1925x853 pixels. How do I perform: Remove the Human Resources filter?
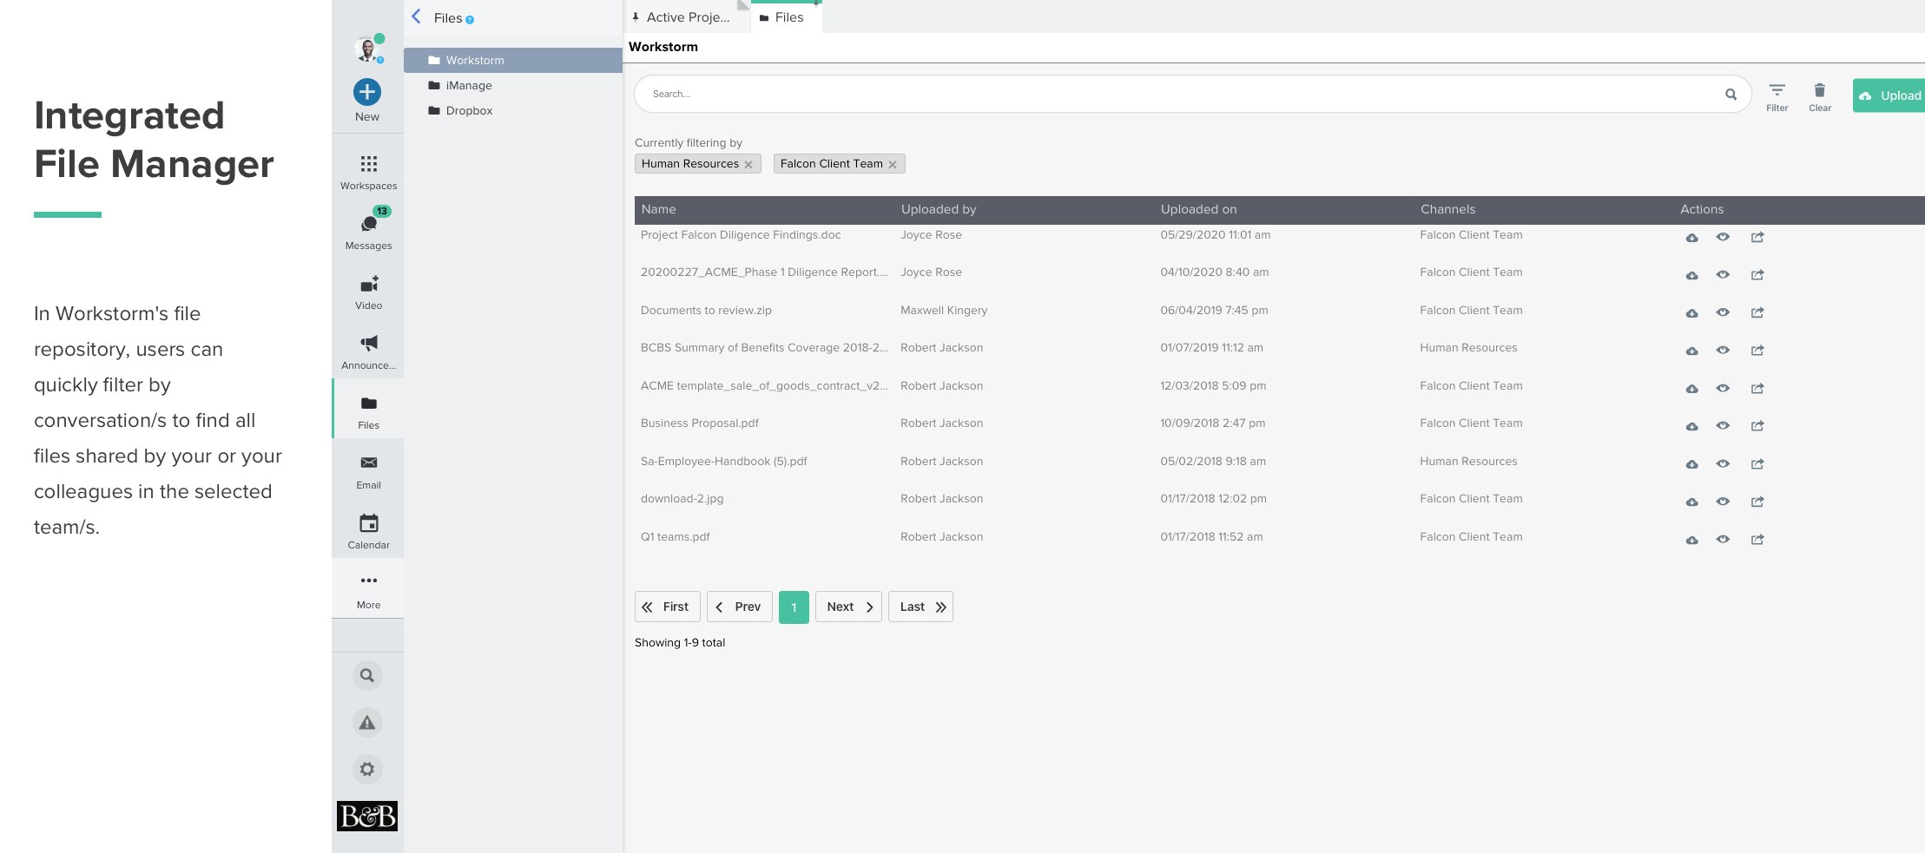[748, 164]
